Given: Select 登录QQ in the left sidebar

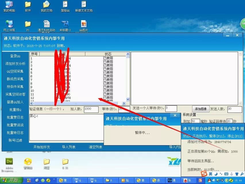Looking at the screenshot, I should 15,56.
